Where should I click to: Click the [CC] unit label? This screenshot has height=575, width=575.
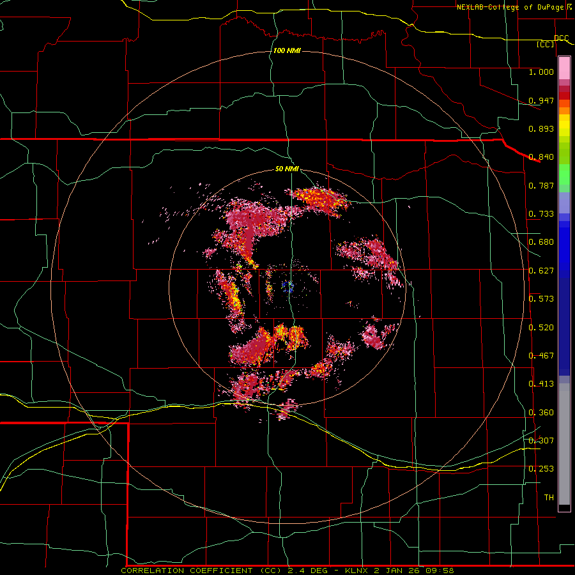click(x=545, y=44)
